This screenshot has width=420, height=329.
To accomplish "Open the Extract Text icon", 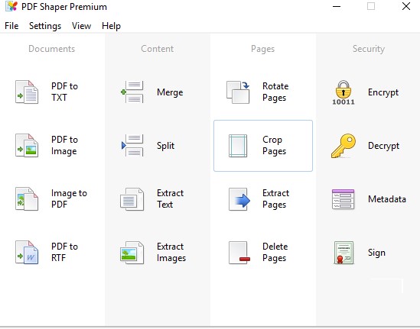I will pos(132,199).
